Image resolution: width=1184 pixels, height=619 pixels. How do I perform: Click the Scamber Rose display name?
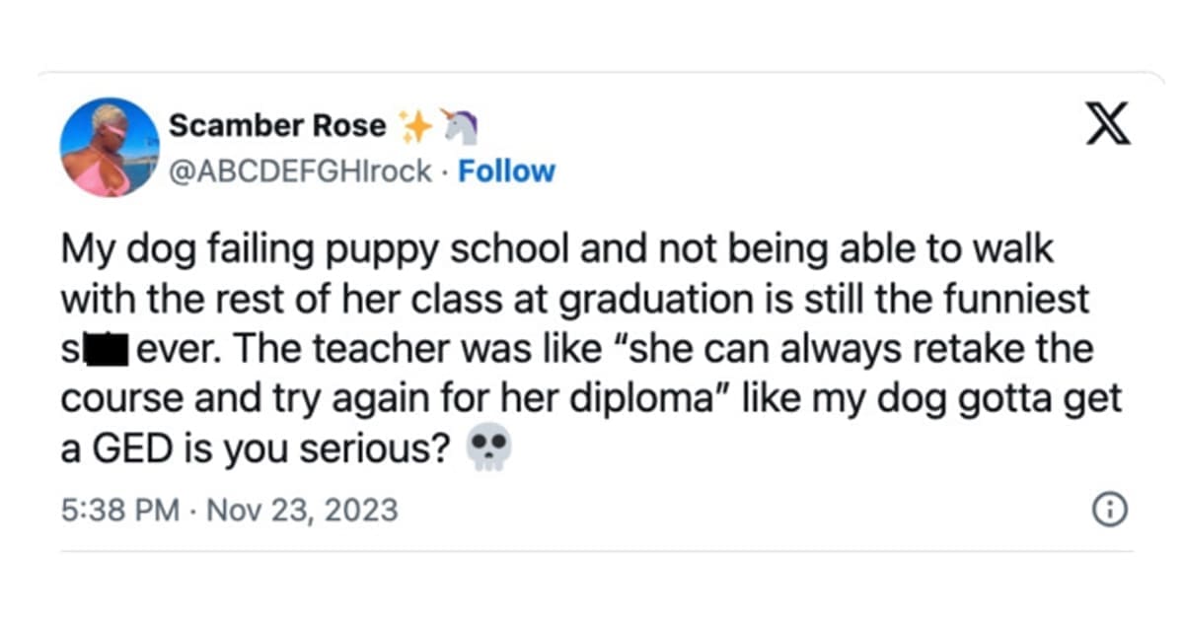(x=277, y=125)
